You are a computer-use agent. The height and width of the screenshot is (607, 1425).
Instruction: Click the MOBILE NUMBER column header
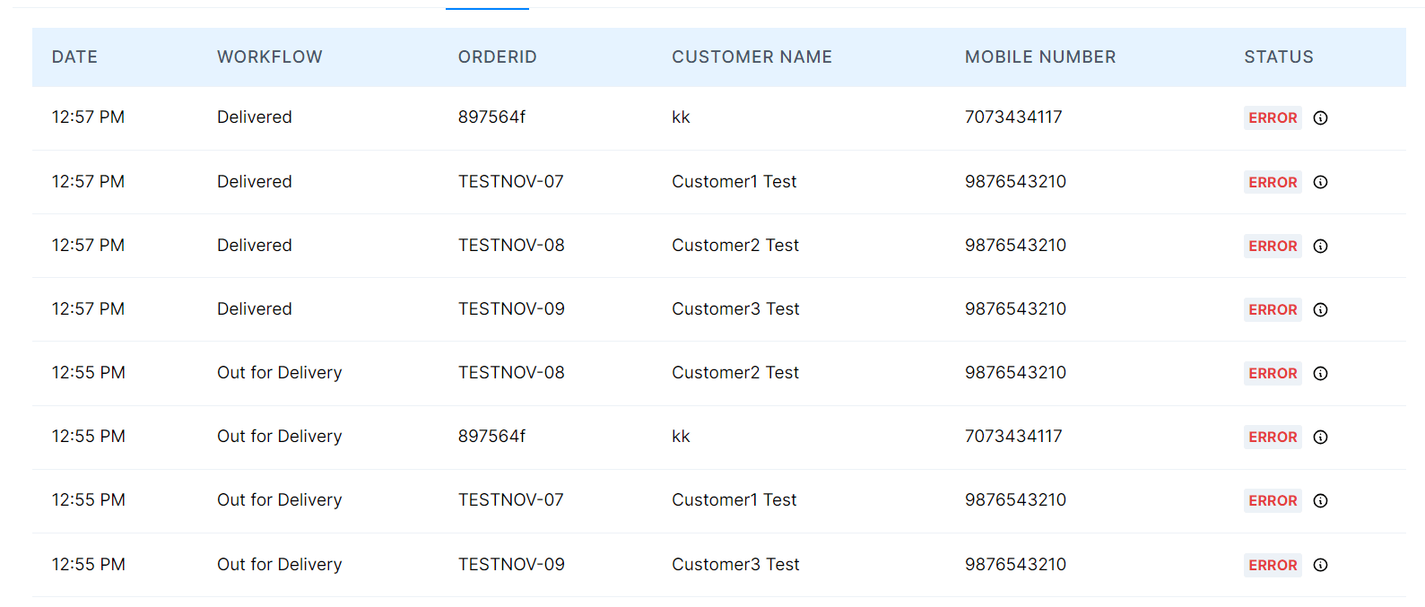1040,57
